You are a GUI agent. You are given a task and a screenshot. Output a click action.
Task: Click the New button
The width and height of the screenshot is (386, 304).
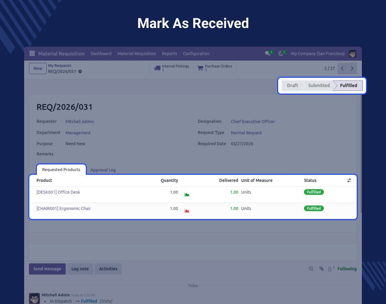(x=38, y=68)
